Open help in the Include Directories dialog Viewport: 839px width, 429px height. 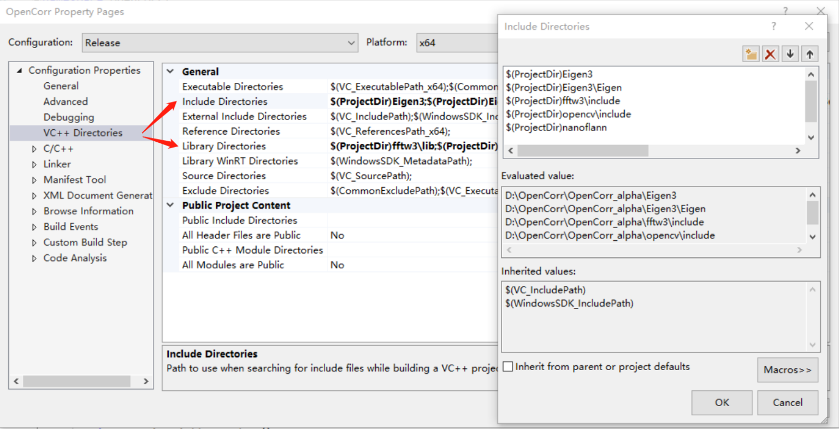[773, 26]
